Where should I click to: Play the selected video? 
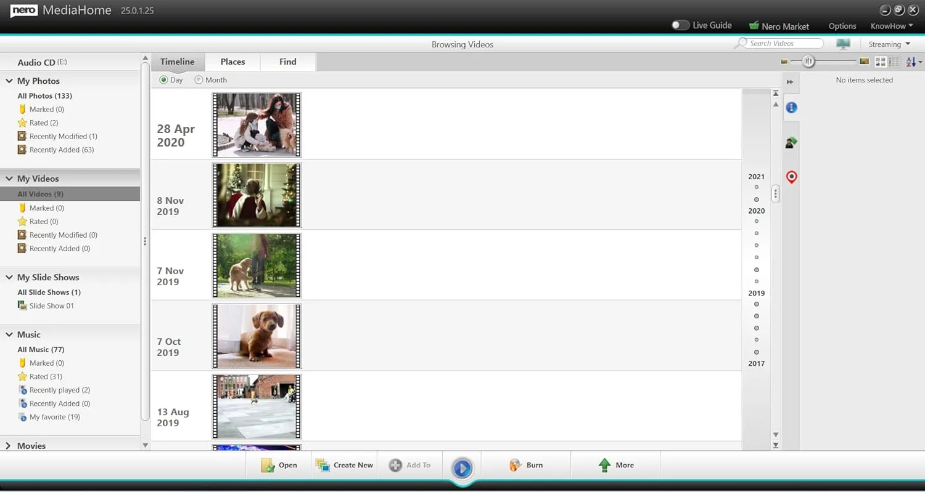coord(462,468)
